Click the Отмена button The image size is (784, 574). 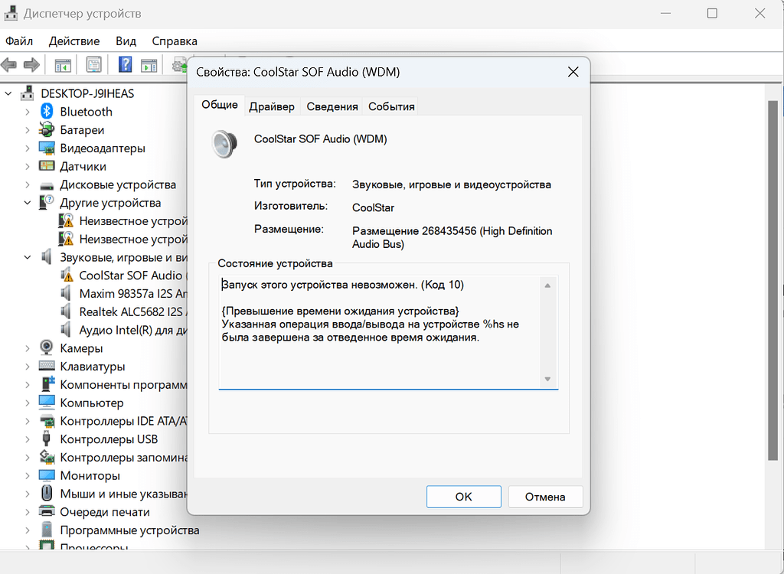tap(545, 497)
